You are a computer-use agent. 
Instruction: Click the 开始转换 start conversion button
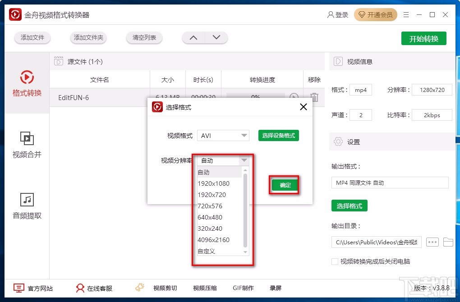click(x=423, y=38)
